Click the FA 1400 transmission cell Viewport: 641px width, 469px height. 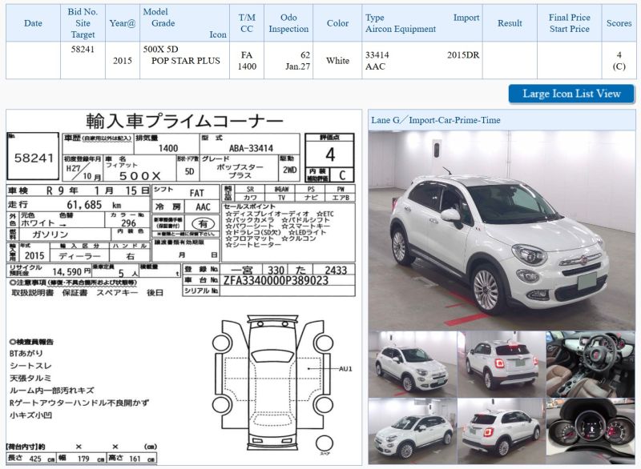pyautogui.click(x=247, y=60)
